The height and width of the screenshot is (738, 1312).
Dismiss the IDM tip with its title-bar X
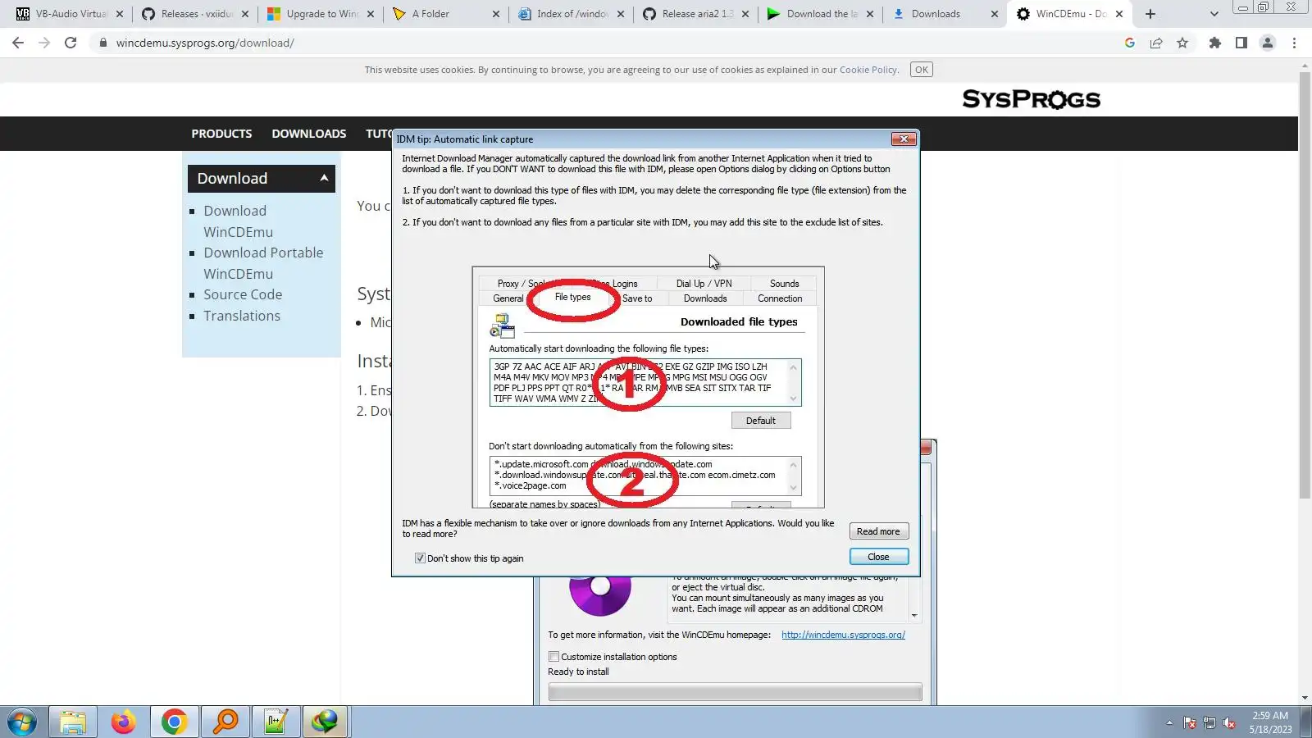pos(903,139)
